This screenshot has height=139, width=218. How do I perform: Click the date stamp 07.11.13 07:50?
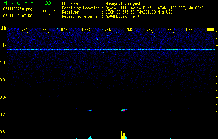pos(18,16)
